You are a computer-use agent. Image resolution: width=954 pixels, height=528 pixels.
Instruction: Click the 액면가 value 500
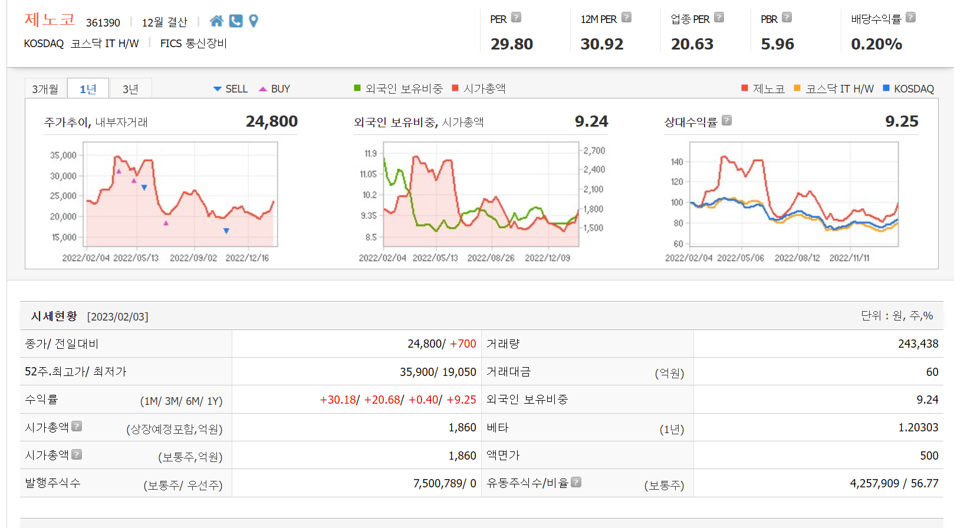929,456
